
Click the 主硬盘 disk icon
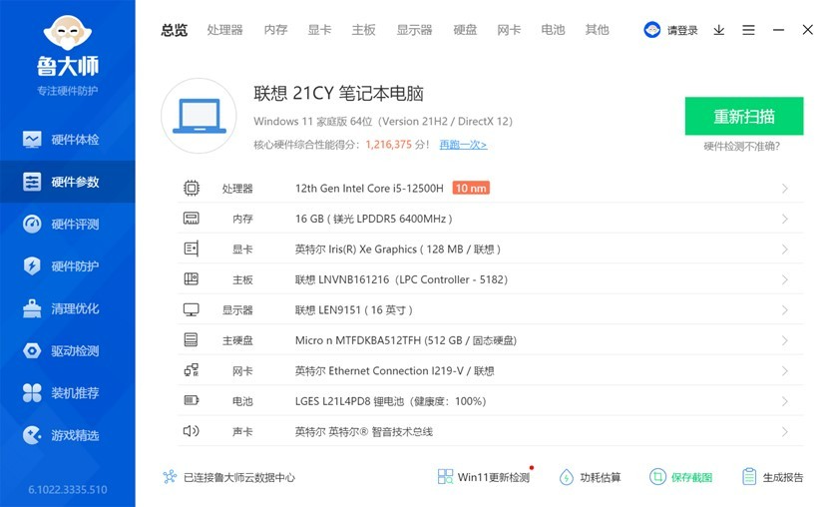[191, 339]
